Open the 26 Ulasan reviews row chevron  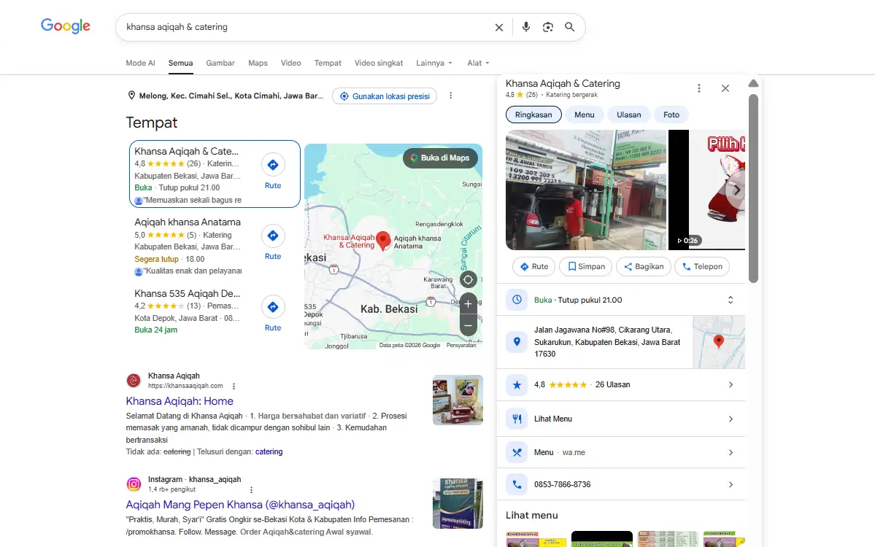(731, 385)
